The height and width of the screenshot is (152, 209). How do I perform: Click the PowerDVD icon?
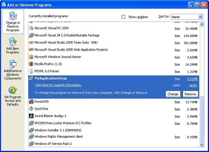point(31,101)
